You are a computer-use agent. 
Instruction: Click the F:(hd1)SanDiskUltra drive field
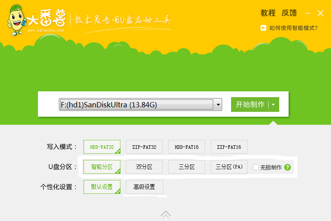tap(137, 104)
